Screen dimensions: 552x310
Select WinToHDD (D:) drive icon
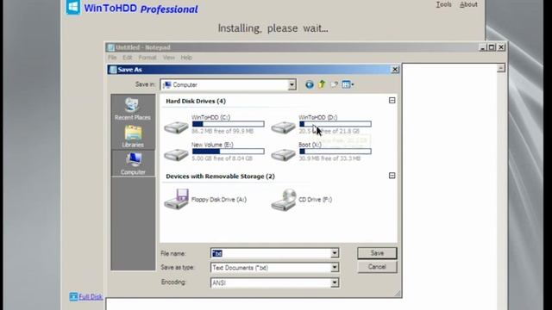pos(283,127)
